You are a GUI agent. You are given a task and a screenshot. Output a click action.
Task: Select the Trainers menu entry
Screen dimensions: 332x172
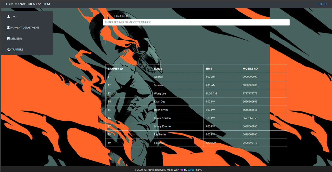click(x=27, y=50)
